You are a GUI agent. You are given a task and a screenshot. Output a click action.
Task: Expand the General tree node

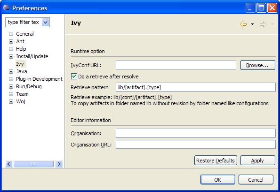pyautogui.click(x=11, y=34)
